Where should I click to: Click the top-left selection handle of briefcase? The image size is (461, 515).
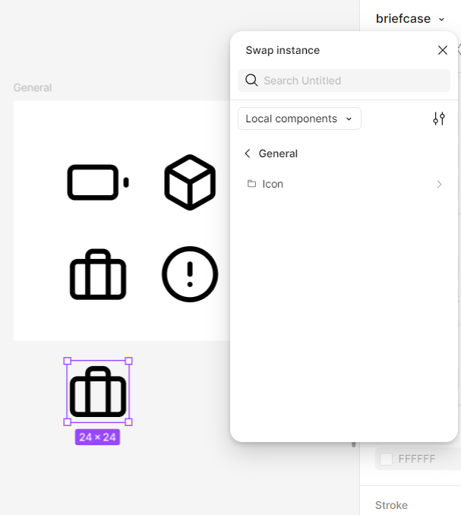pyautogui.click(x=67, y=361)
